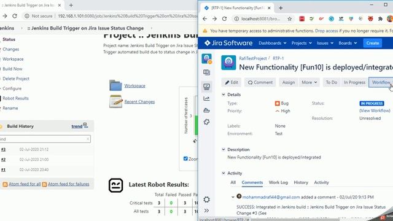
Task: Switch to the History tab
Action: (301, 182)
